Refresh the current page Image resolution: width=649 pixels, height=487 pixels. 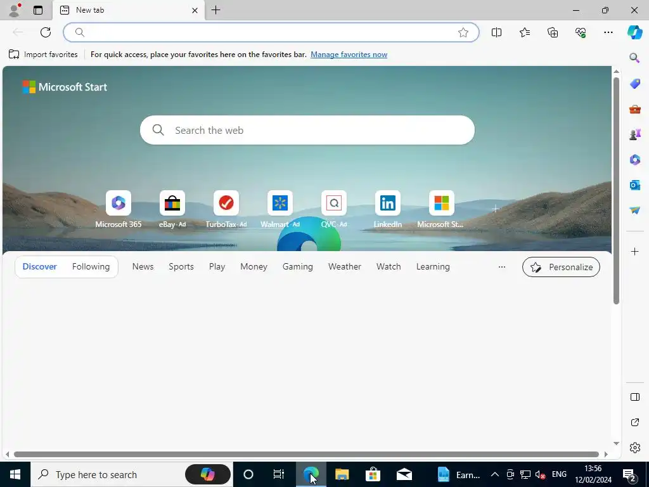tap(46, 32)
